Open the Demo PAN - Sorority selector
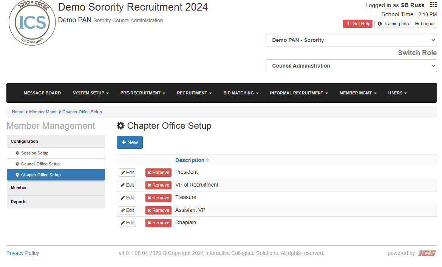The image size is (442, 267). [351, 40]
